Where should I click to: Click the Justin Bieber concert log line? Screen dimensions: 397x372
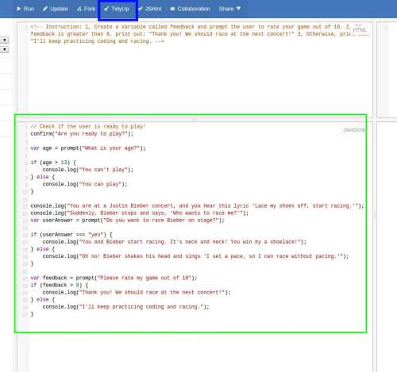(x=197, y=205)
